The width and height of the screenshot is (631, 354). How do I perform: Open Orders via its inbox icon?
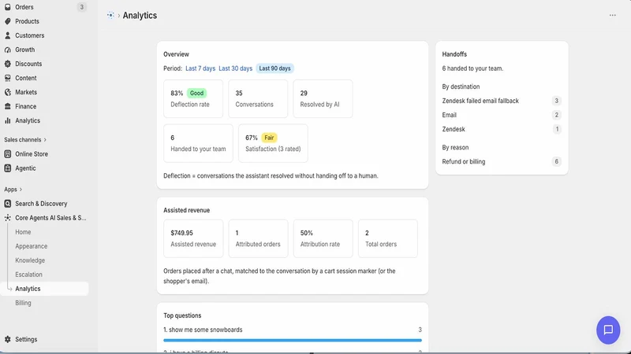8,7
